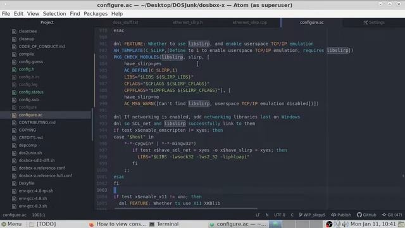
Task: Open env-gcc-4.8.sh file
Action: coord(33,198)
